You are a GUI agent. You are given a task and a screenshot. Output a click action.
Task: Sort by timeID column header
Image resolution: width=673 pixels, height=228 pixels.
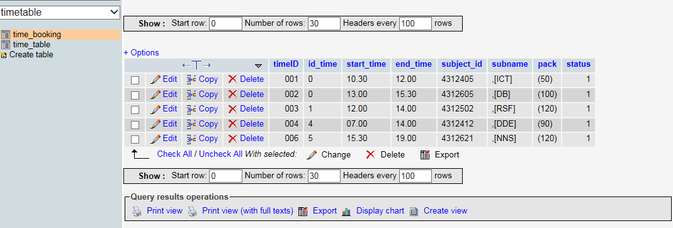tap(286, 64)
